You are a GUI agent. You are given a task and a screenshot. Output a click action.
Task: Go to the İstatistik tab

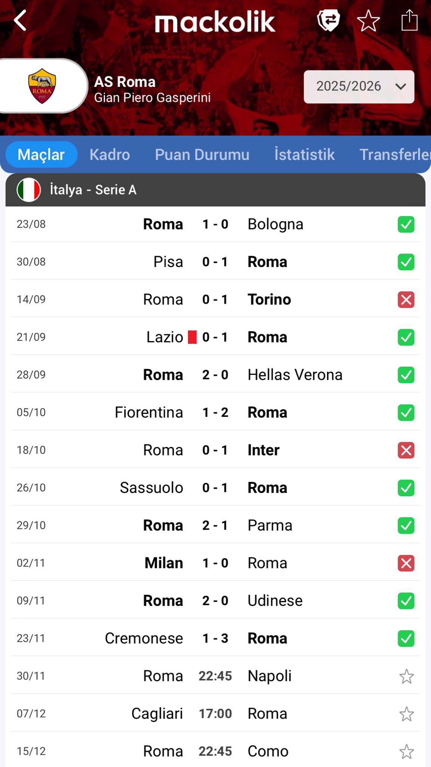click(x=304, y=154)
